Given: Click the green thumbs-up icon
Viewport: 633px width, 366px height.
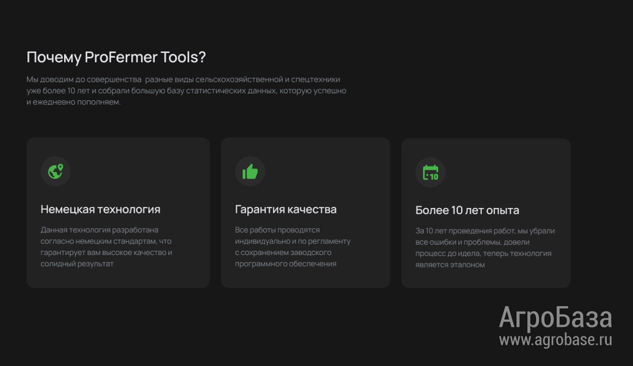Looking at the screenshot, I should coord(250,172).
